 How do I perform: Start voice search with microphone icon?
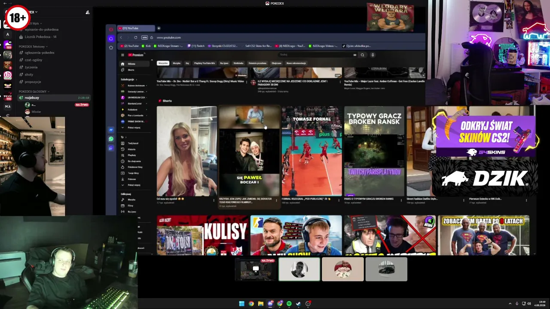point(373,55)
